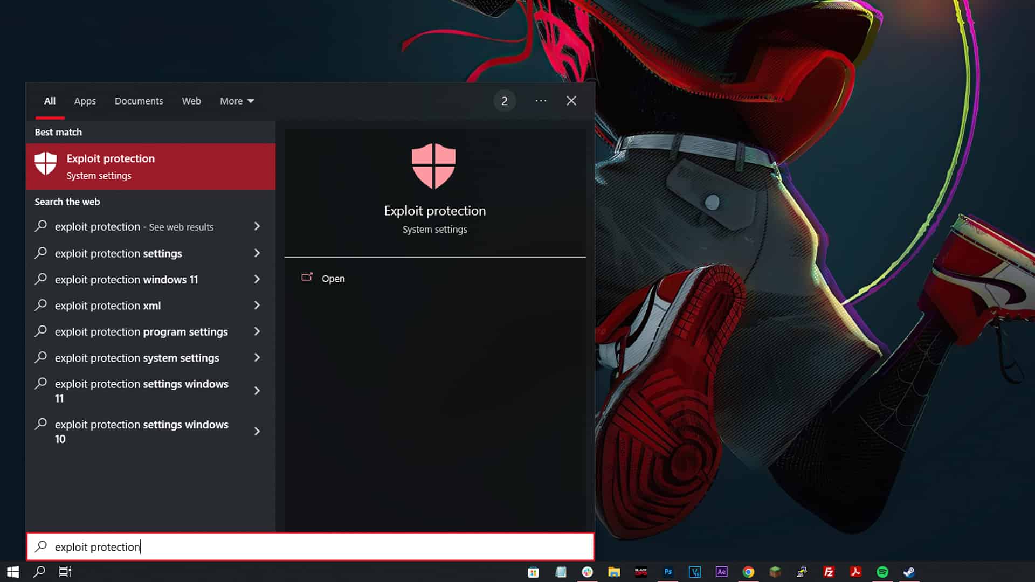Open FileZilla from the taskbar
The width and height of the screenshot is (1035, 582).
tap(829, 572)
